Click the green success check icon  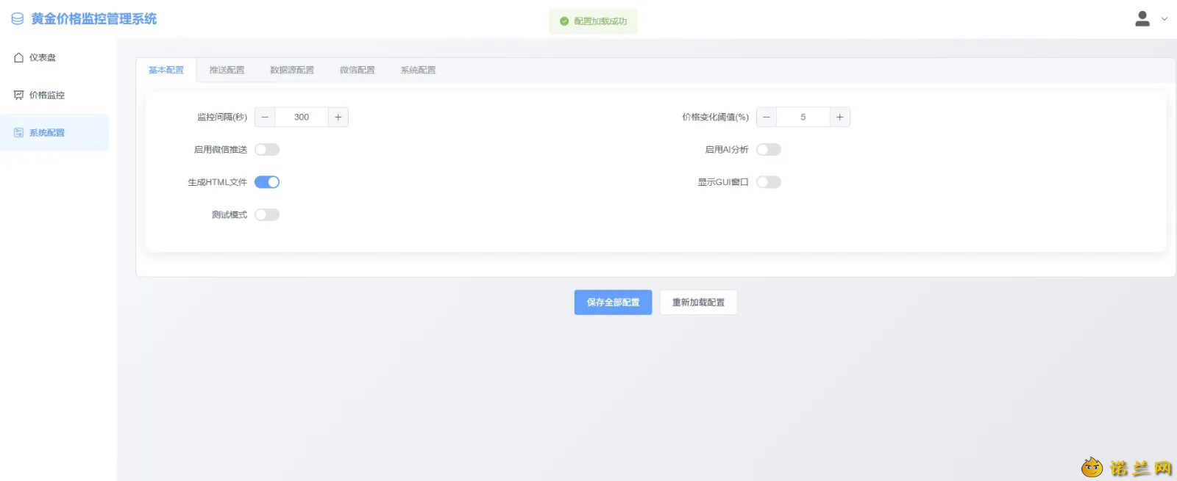click(564, 21)
